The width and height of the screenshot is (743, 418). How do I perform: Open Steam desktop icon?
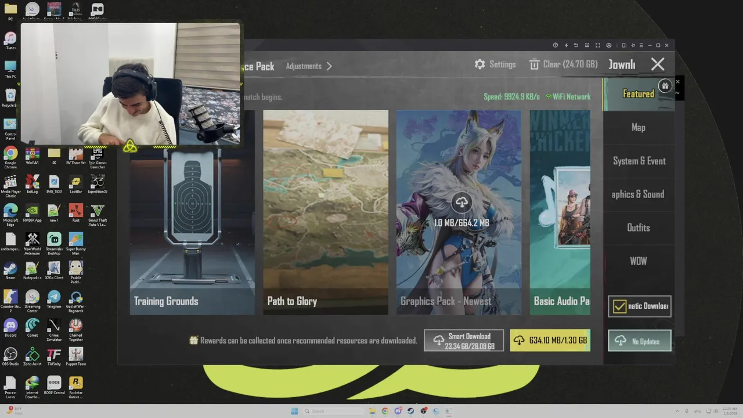[10, 272]
